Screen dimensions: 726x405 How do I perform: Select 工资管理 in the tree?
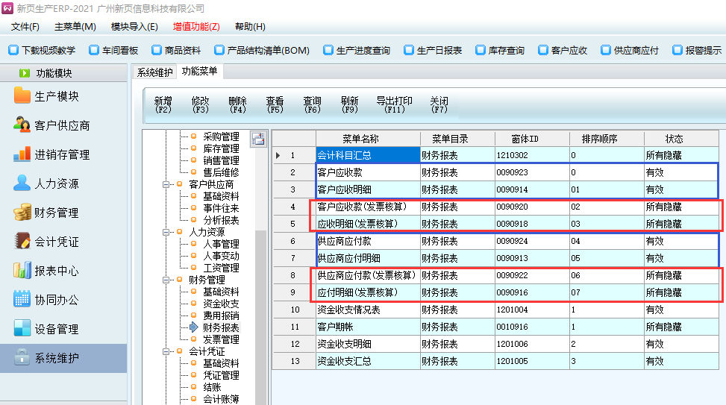(x=222, y=268)
